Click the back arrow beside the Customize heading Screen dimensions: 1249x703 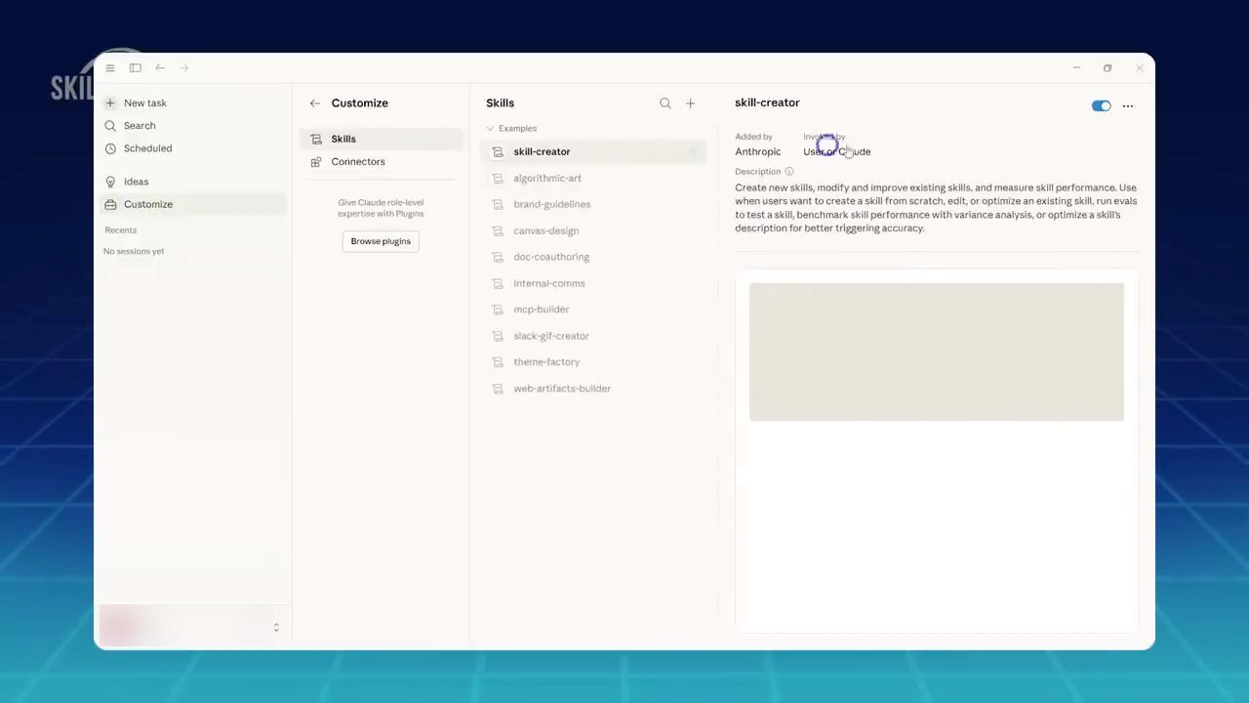(x=314, y=103)
